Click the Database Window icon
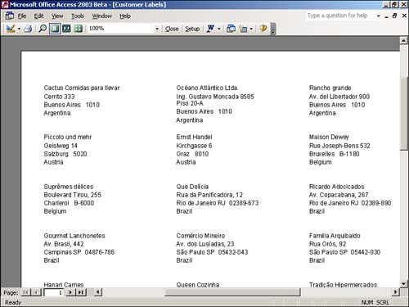 pos(231,29)
